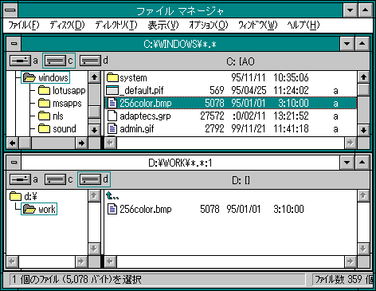Click the system folder icon in file list
This screenshot has width=376, height=291.
pyautogui.click(x=112, y=77)
